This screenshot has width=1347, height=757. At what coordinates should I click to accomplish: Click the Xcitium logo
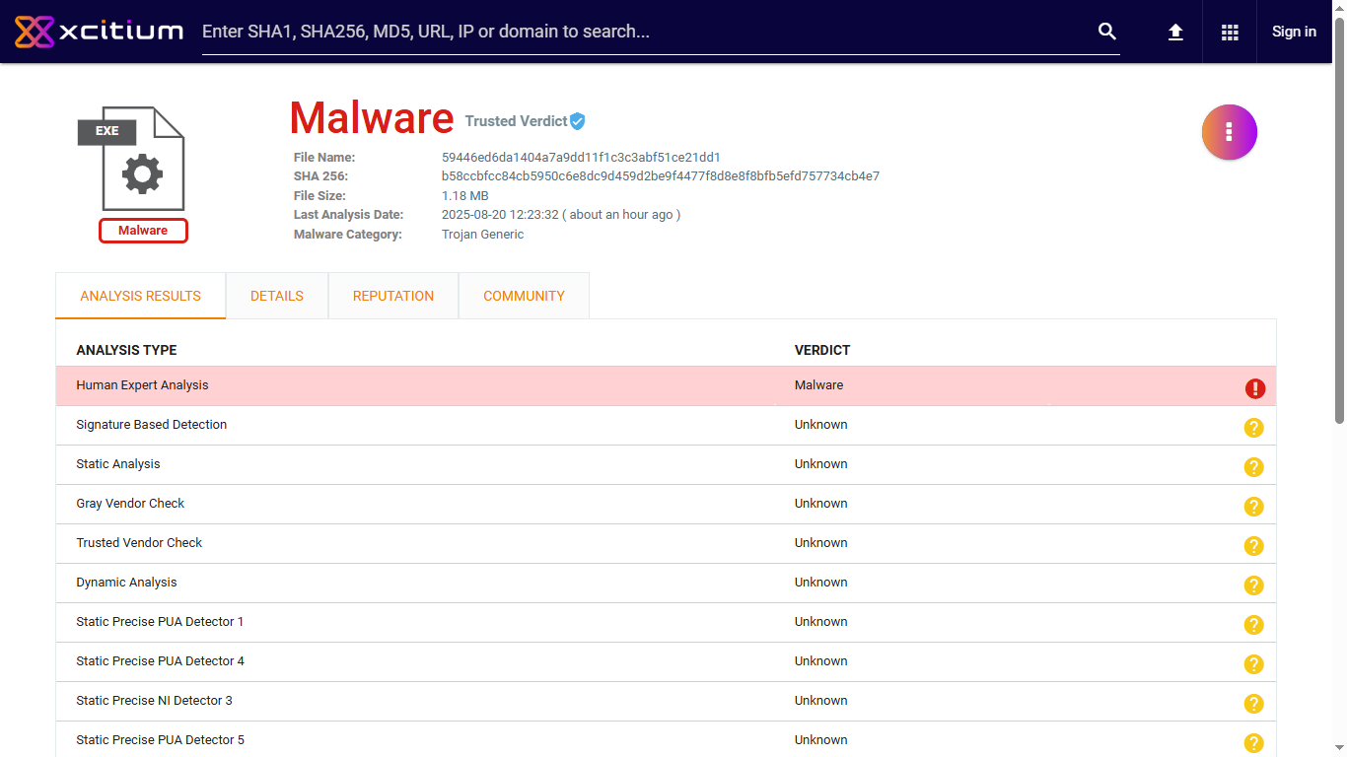99,32
